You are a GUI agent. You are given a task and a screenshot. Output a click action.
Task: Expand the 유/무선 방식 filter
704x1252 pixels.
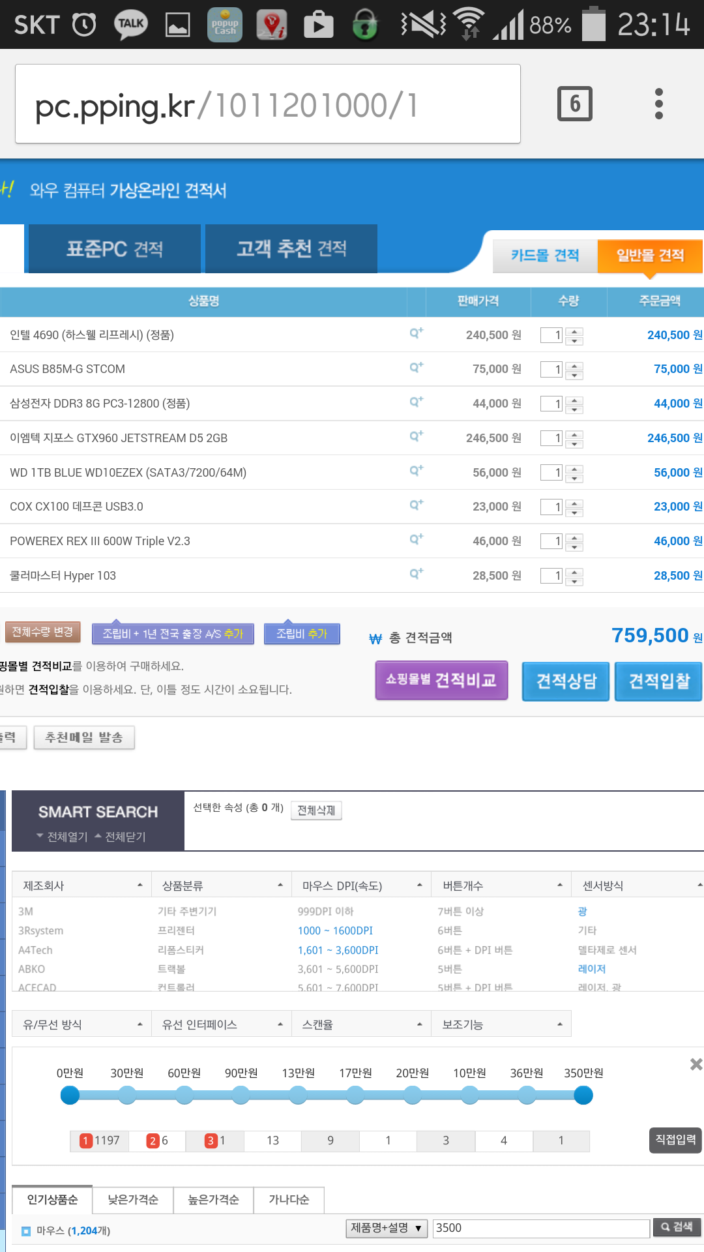tap(82, 1024)
